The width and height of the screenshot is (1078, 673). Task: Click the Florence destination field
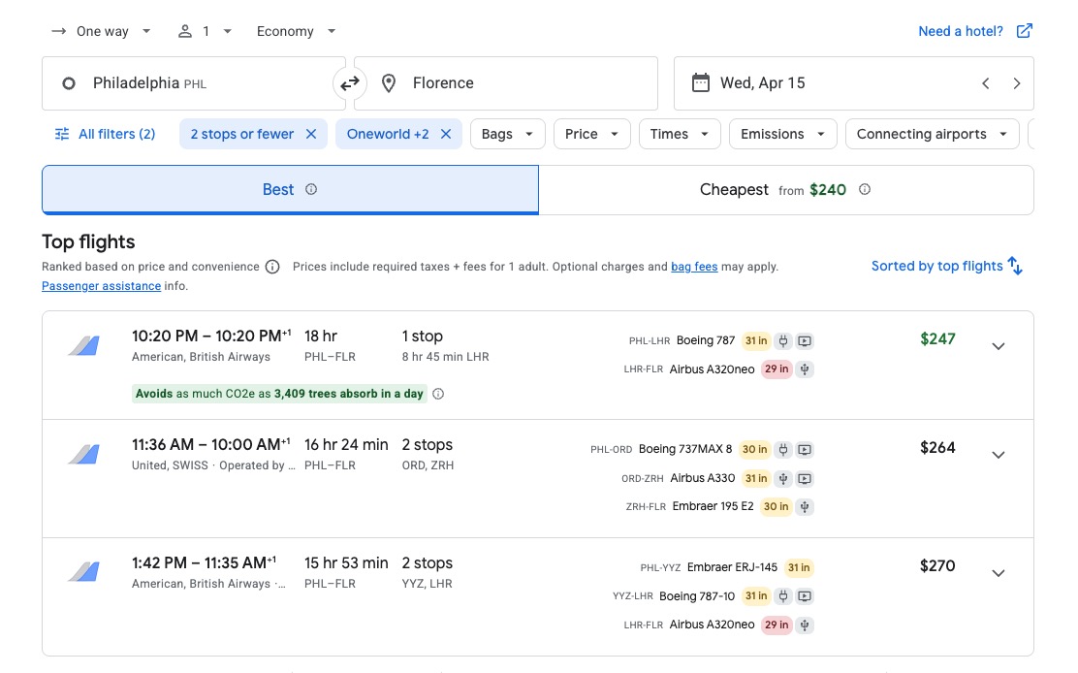point(504,83)
